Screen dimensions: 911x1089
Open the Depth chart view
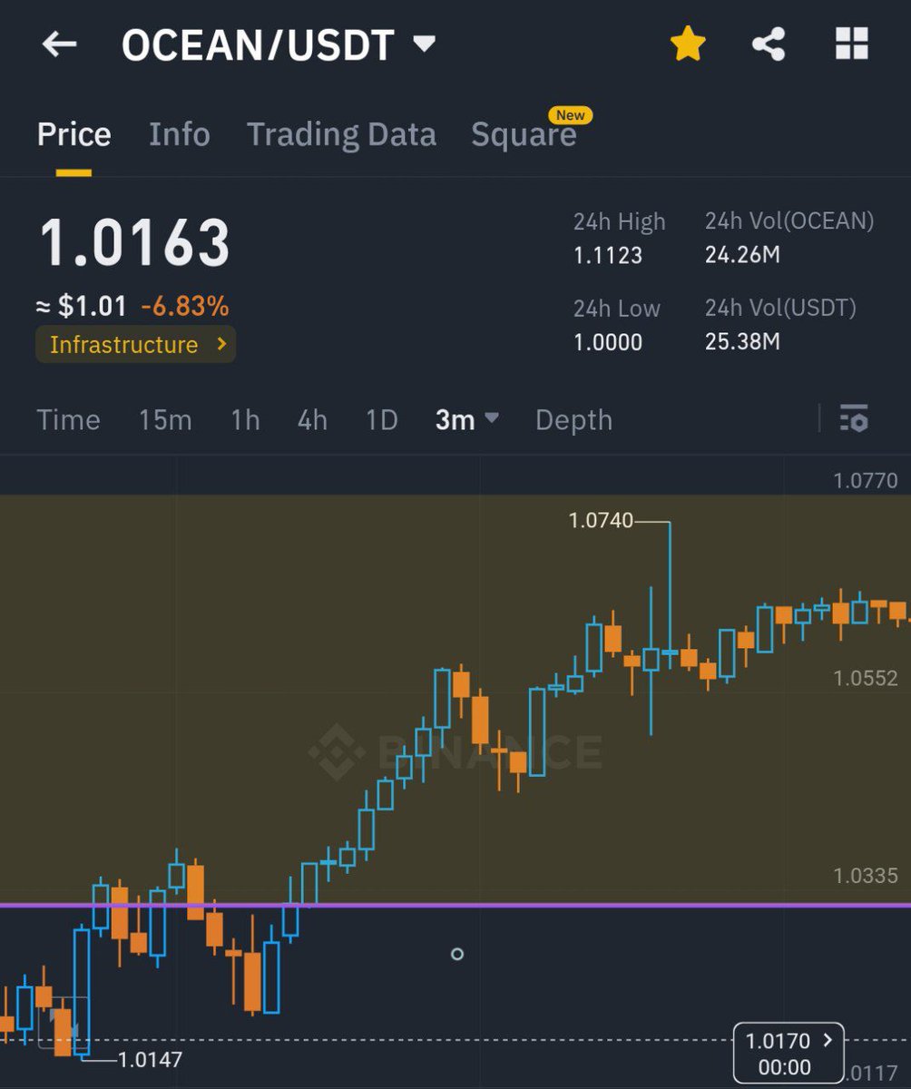[573, 419]
